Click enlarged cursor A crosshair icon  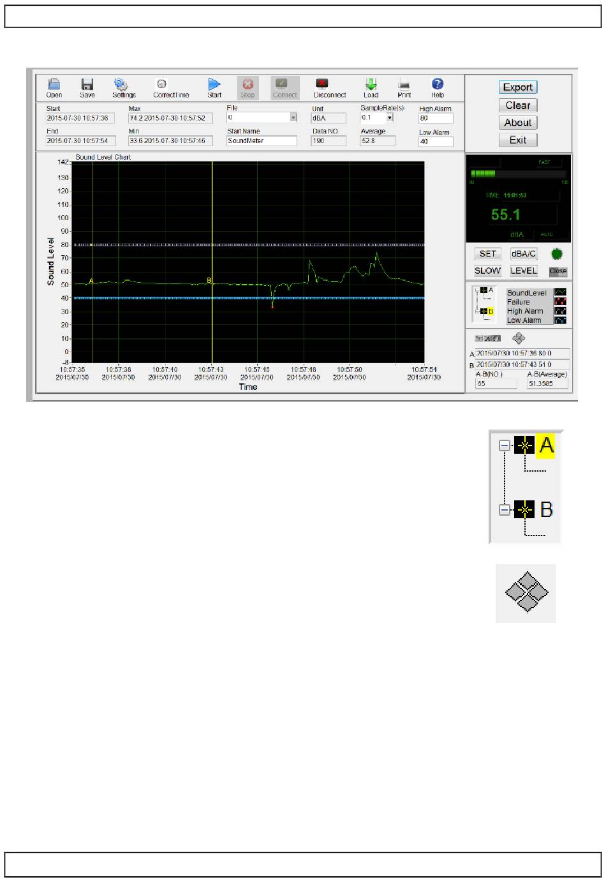click(x=524, y=446)
